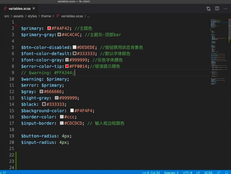Click the swatch on $font-color-gray line
Screen dimensions: 231x174
click(67, 60)
